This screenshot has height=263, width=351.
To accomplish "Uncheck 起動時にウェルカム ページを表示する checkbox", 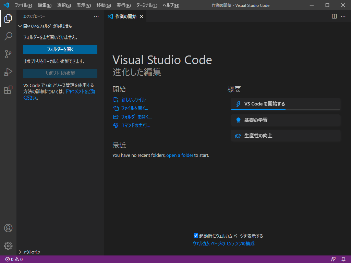I will coord(196,236).
